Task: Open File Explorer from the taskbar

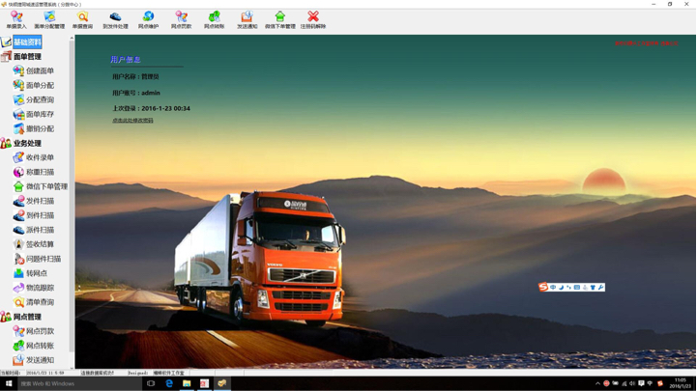Action: (x=187, y=383)
